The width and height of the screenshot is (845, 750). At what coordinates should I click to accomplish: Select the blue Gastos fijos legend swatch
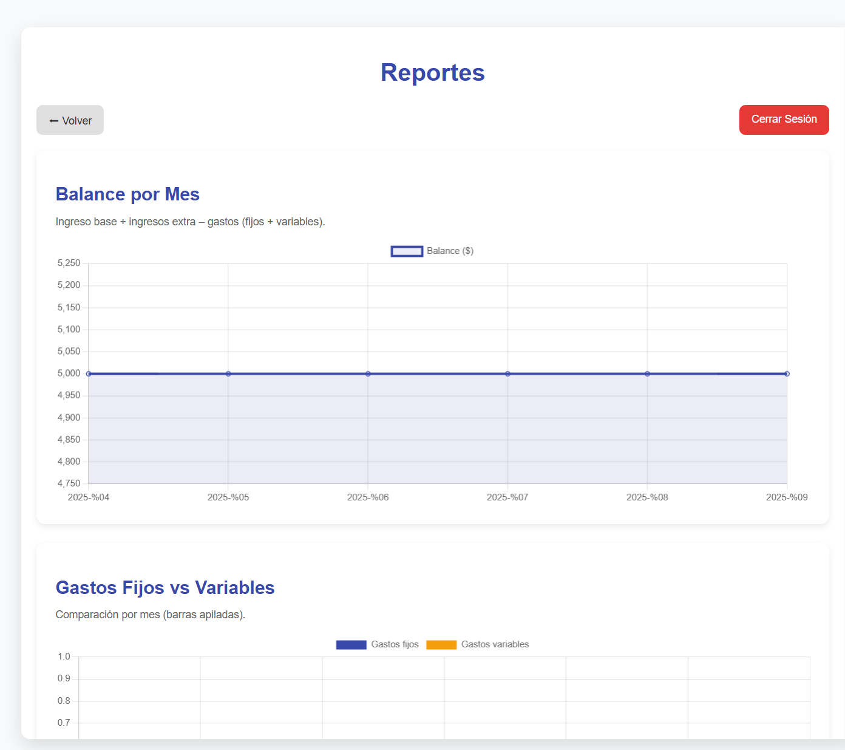pyautogui.click(x=351, y=644)
